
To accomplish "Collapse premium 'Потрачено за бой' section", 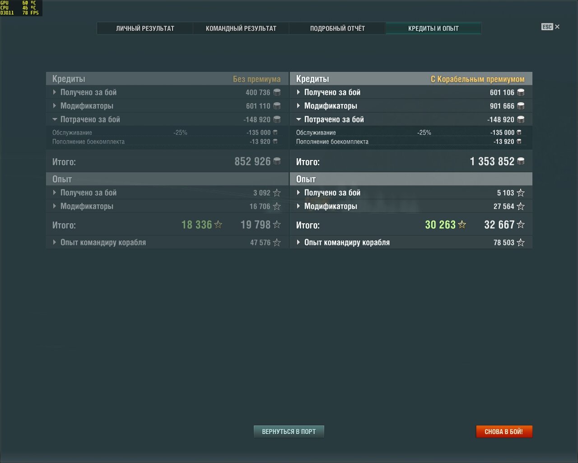I will coord(411,119).
